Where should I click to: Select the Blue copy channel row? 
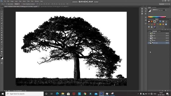tap(158, 43)
